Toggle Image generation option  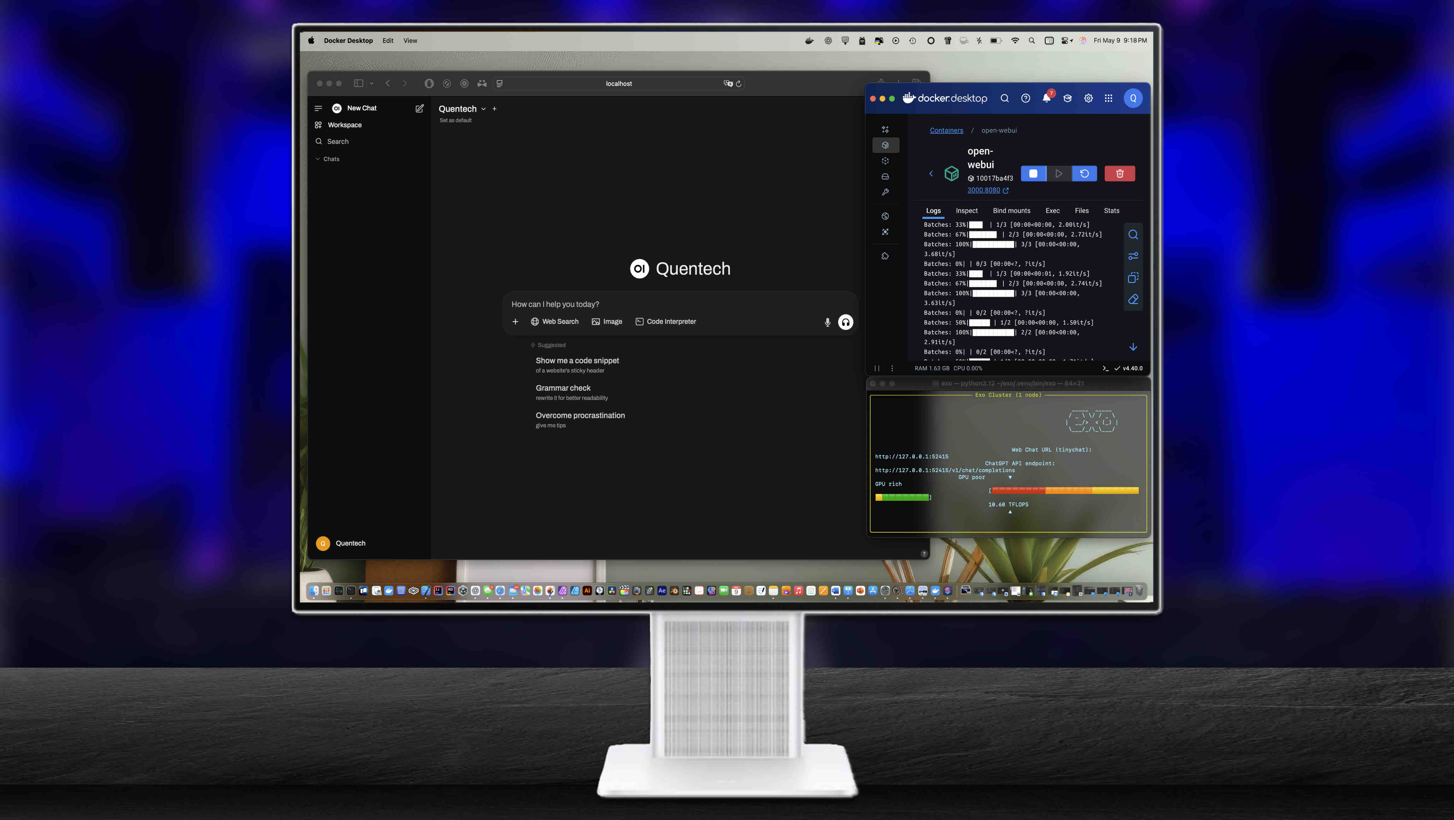pyautogui.click(x=607, y=322)
